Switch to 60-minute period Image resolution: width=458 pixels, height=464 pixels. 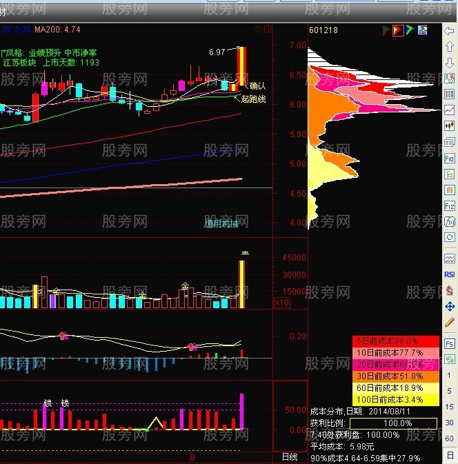tap(449, 438)
